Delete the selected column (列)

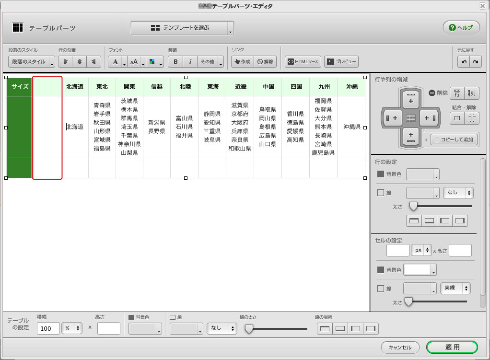pos(472,93)
